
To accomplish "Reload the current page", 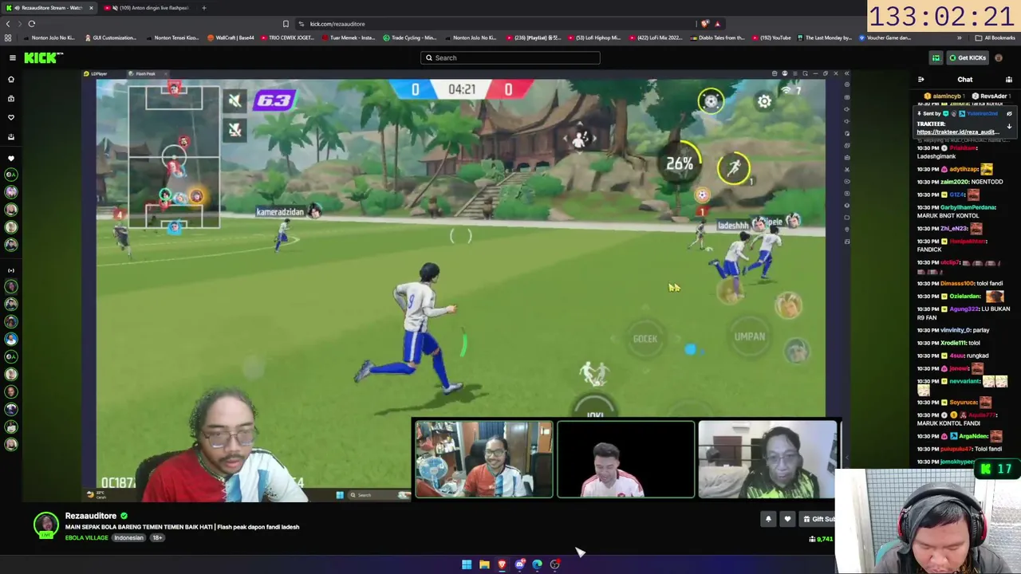I will point(32,24).
